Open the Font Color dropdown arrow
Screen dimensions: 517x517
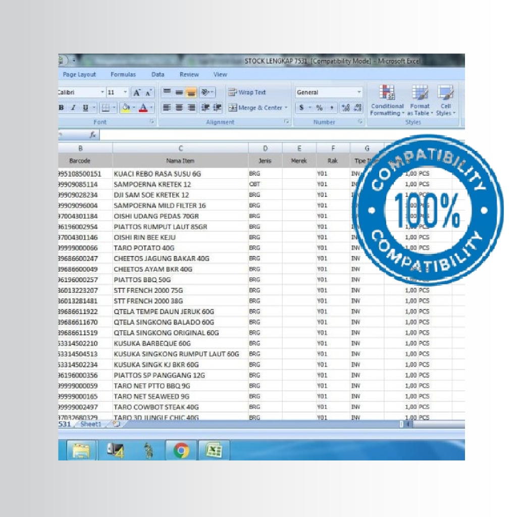click(151, 108)
